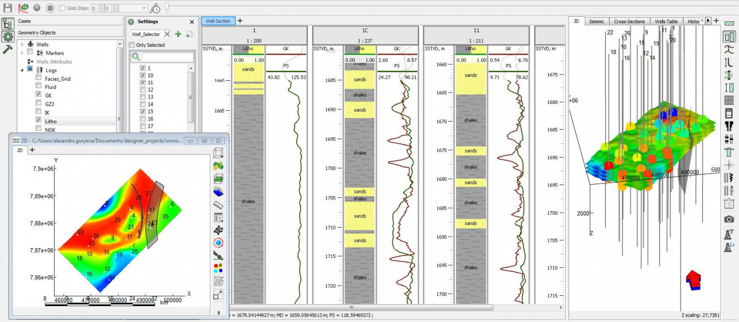Image resolution: width=739 pixels, height=322 pixels.
Task: Click the well search input field
Action: pyautogui.click(x=168, y=57)
